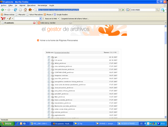Open the forward button history dropdown arrow

[12, 10]
